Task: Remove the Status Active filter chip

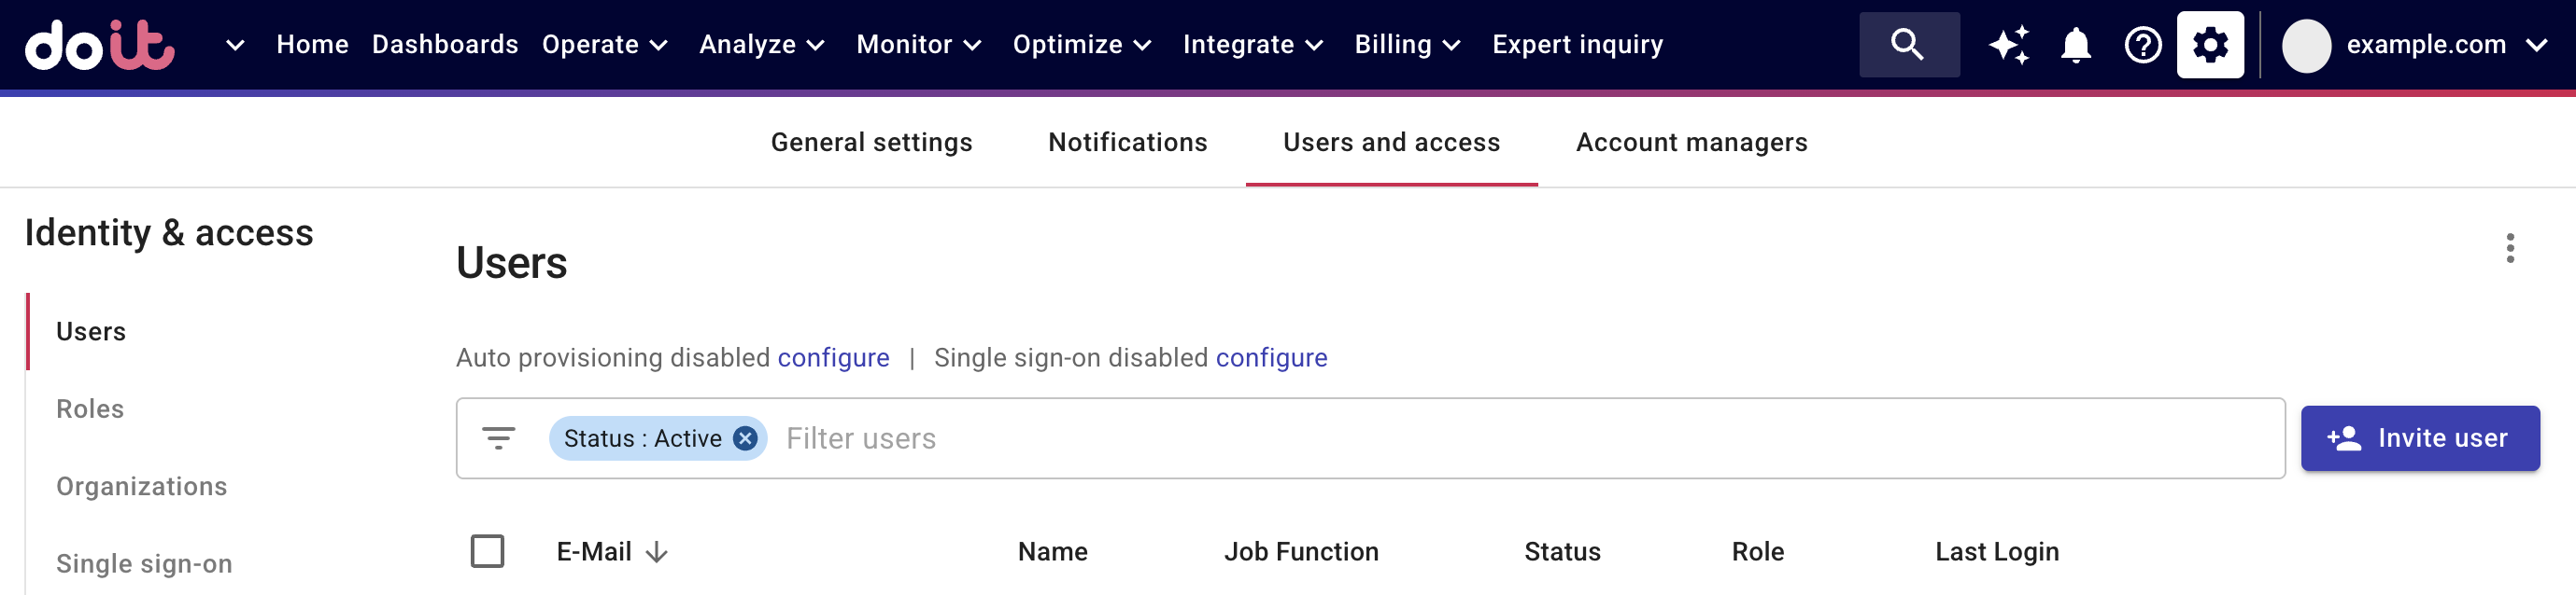Action: coord(745,438)
